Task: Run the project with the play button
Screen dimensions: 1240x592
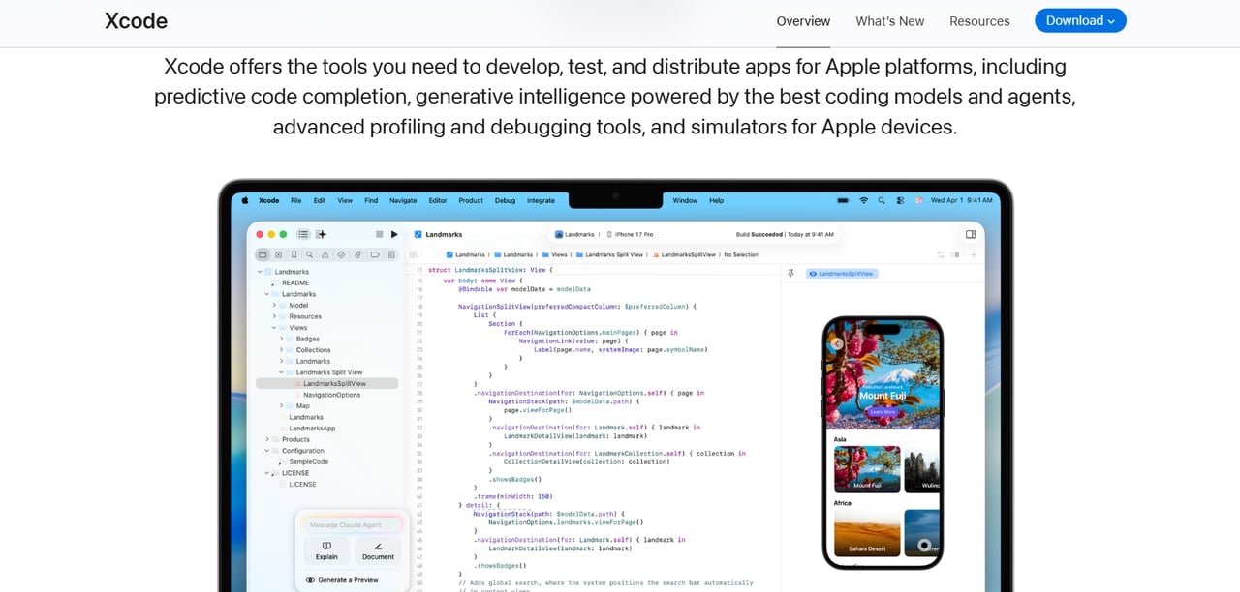Action: pyautogui.click(x=394, y=234)
